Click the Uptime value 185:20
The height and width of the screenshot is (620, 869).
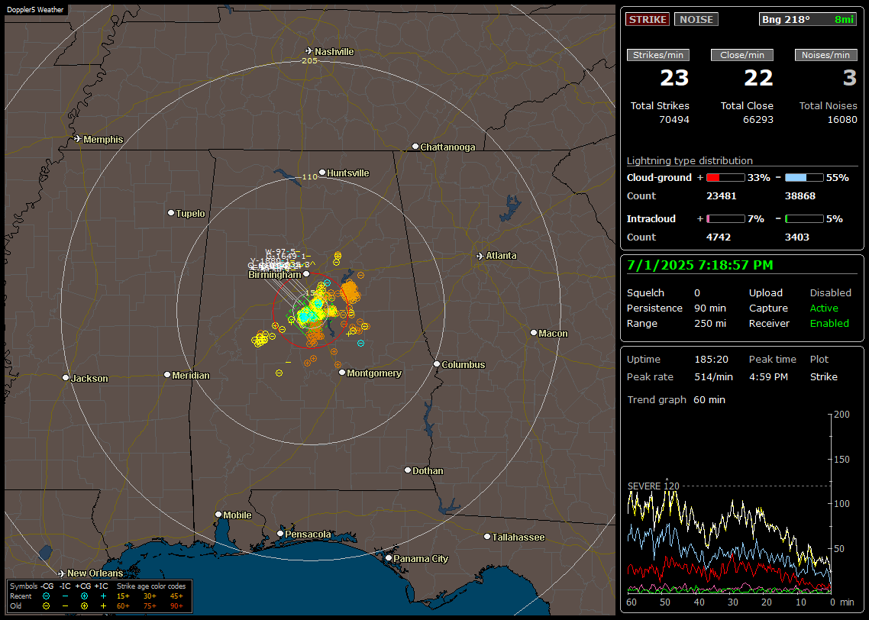[711, 359]
